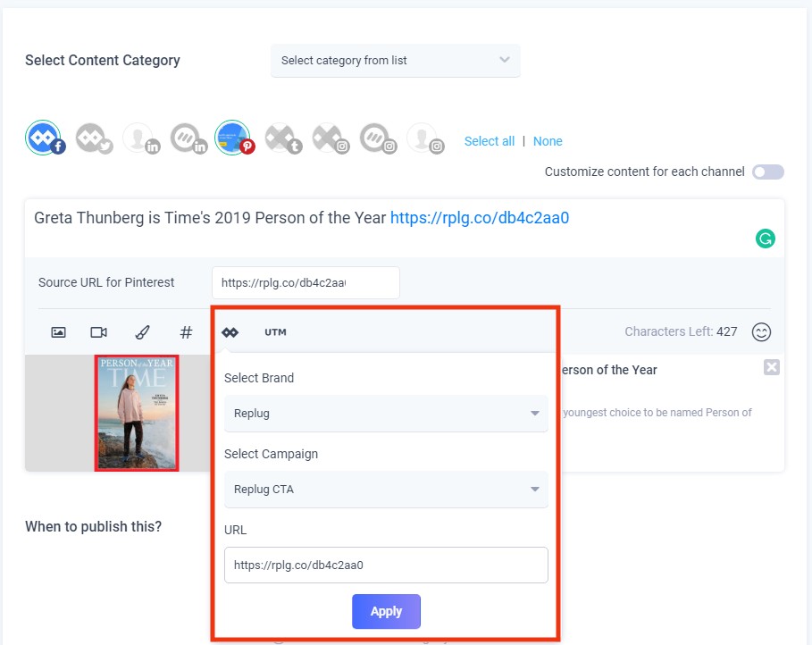Viewport: 812px width, 645px height.
Task: Click the Source URL for Pinterest field
Action: (305, 282)
